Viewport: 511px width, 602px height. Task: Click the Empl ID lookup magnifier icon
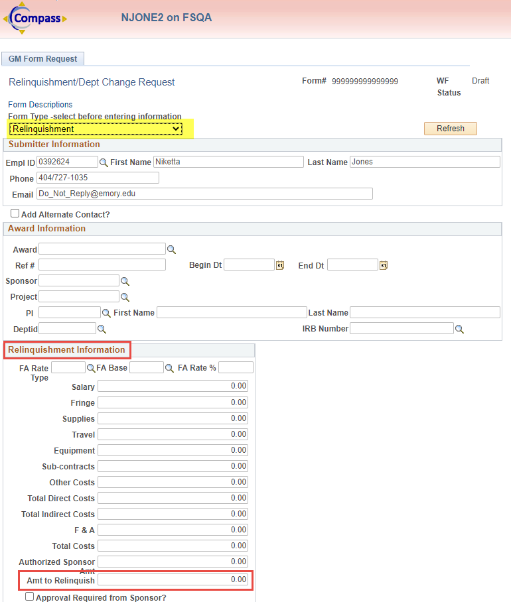[104, 162]
